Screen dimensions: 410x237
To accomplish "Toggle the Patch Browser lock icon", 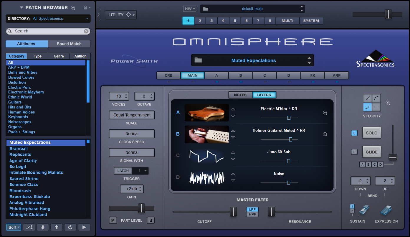I will pos(86,8).
